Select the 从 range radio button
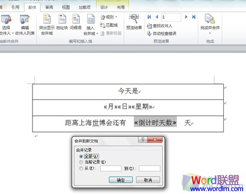This screenshot has width=246, height=194. [x=81, y=168]
